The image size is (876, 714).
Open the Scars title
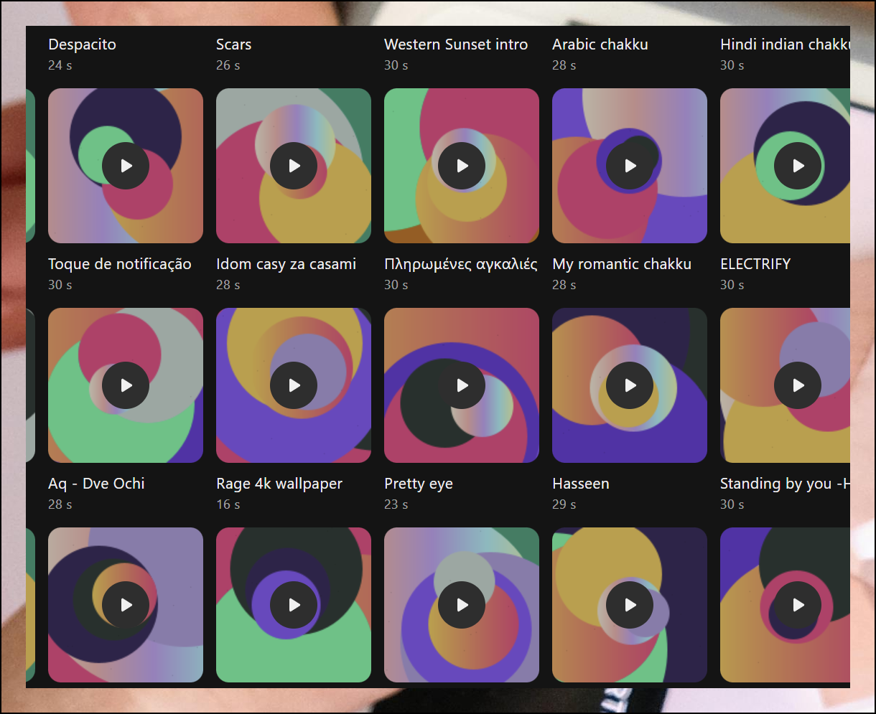(234, 44)
